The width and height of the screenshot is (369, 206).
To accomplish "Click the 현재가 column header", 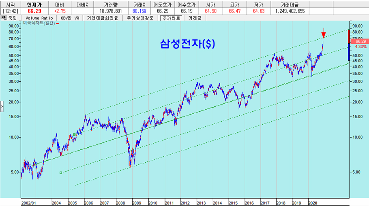I will [x=34, y=4].
